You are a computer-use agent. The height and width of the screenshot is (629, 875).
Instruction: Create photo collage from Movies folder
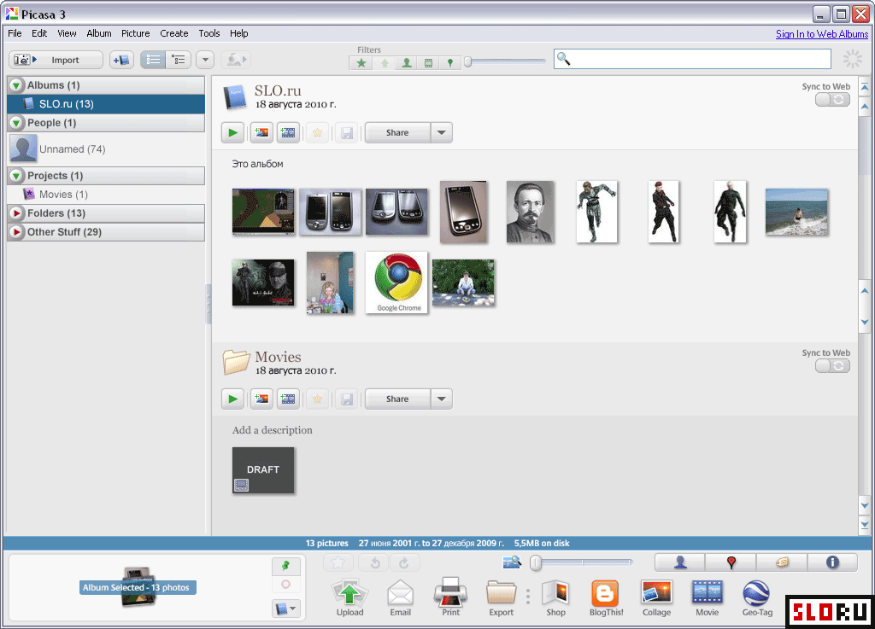[261, 399]
